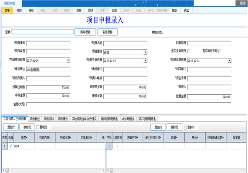Click 增加行 in the left table
248x173 pixels.
(11, 127)
